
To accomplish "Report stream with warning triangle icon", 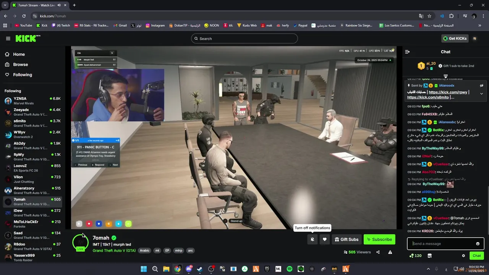I will 390,252.
